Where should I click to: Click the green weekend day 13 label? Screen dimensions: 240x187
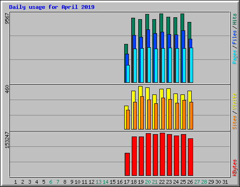click(98, 182)
